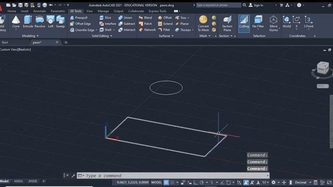Select the Thicken tool
The height and width of the screenshot is (187, 333).
[183, 30]
